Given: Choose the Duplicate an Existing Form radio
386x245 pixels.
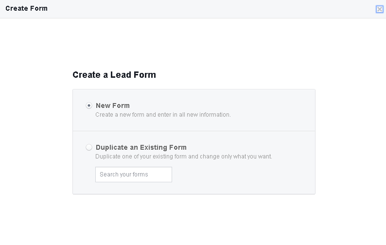Looking at the screenshot, I should coord(89,147).
